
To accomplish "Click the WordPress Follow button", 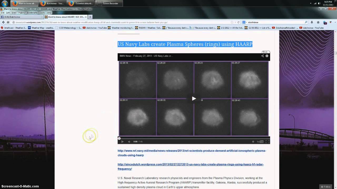I will pyautogui.click(x=326, y=187).
